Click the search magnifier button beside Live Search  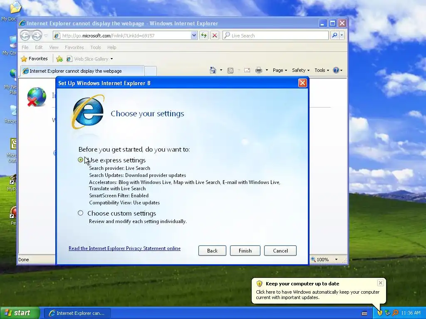click(x=334, y=35)
